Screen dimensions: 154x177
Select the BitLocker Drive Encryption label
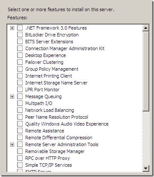pos(52,35)
